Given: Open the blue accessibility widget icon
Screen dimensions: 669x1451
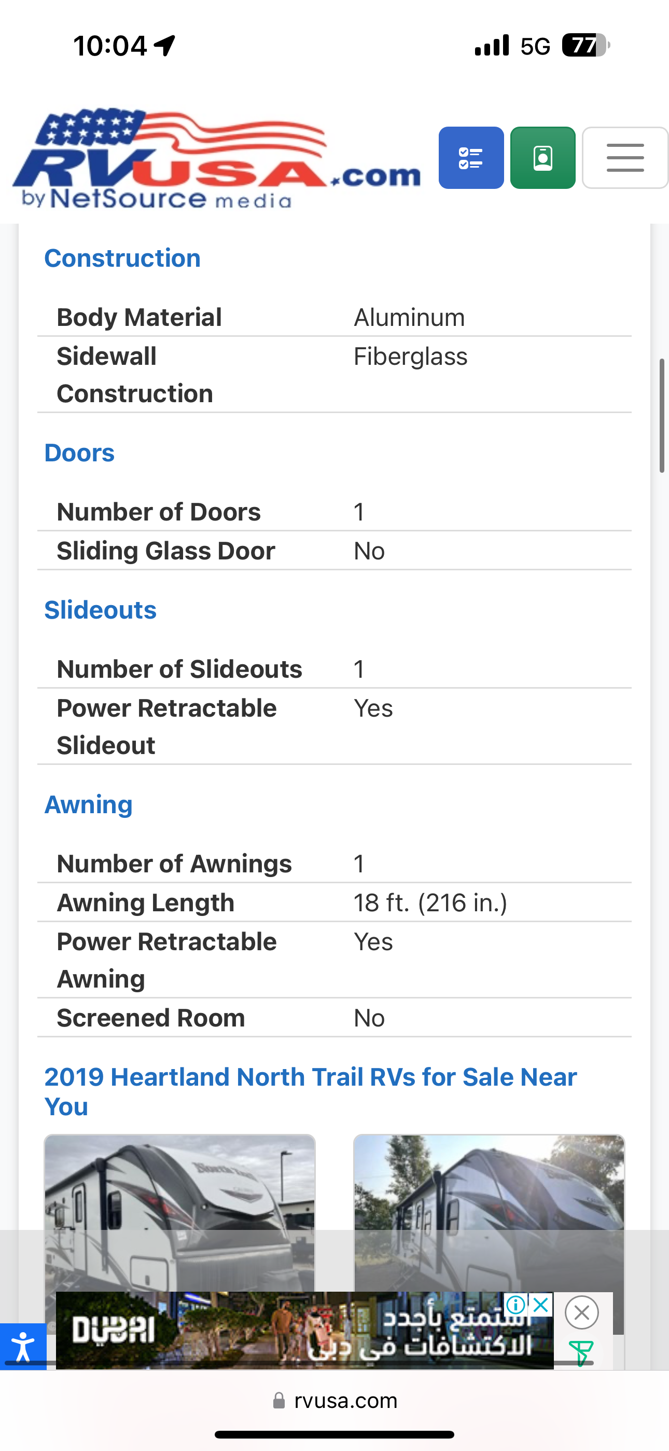Looking at the screenshot, I should coord(23,1346).
